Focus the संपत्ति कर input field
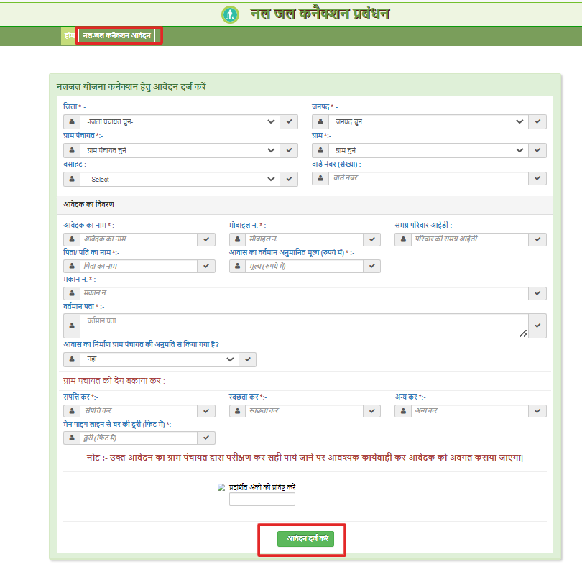The image size is (582, 577). (139, 411)
